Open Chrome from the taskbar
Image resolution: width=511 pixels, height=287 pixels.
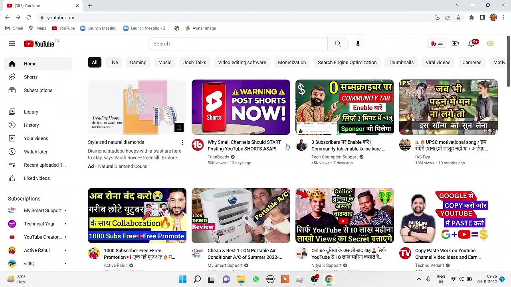329,279
